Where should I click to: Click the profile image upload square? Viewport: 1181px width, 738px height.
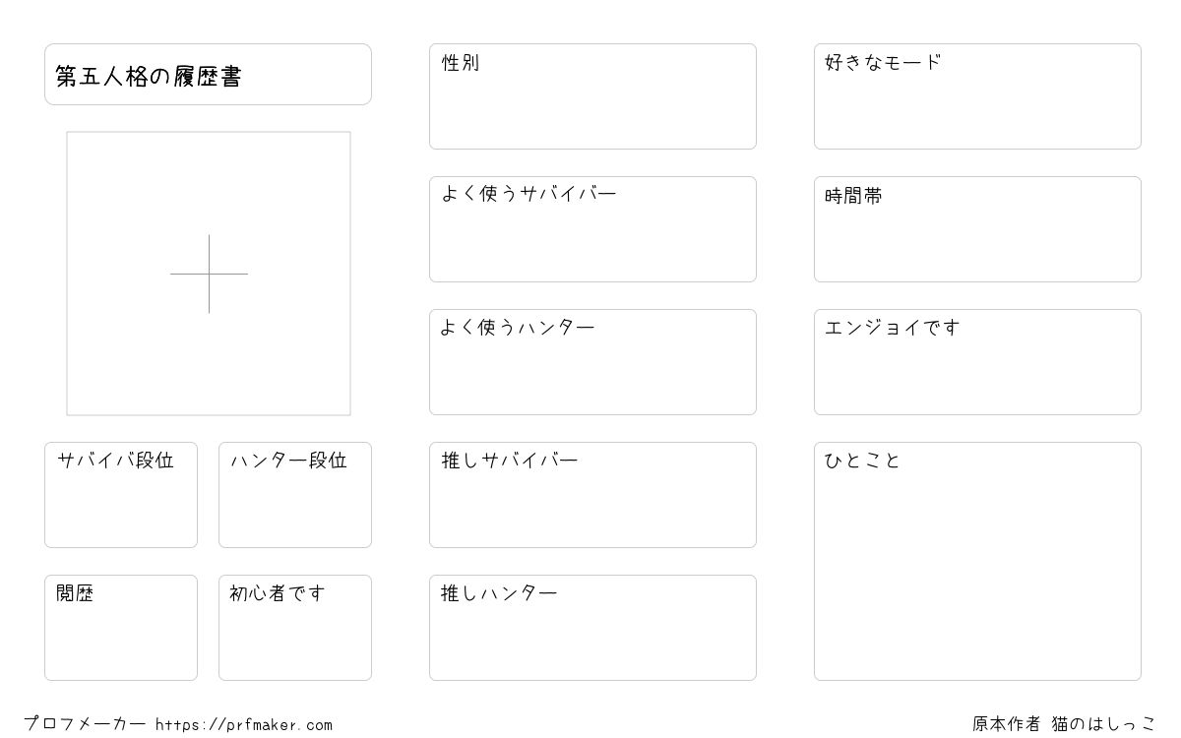(209, 274)
